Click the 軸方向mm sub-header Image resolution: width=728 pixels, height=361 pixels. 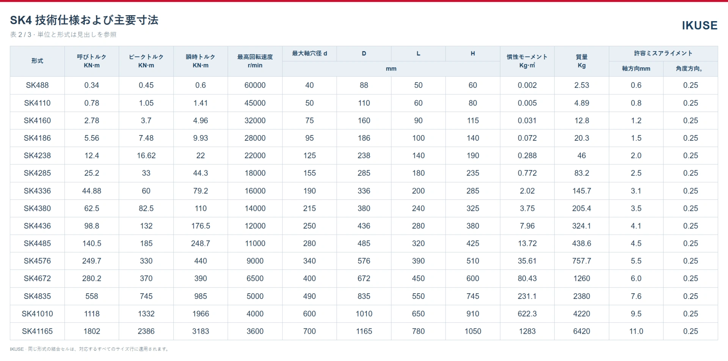(x=636, y=68)
